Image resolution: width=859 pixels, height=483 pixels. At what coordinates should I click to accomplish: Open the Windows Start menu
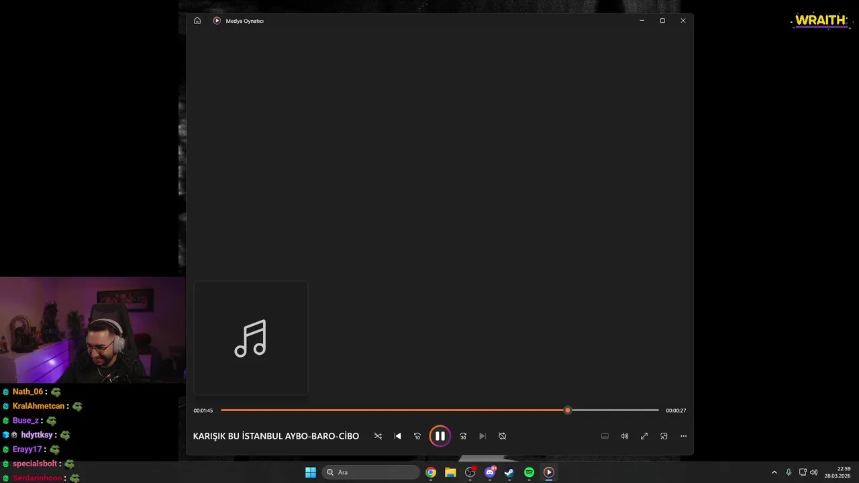311,472
